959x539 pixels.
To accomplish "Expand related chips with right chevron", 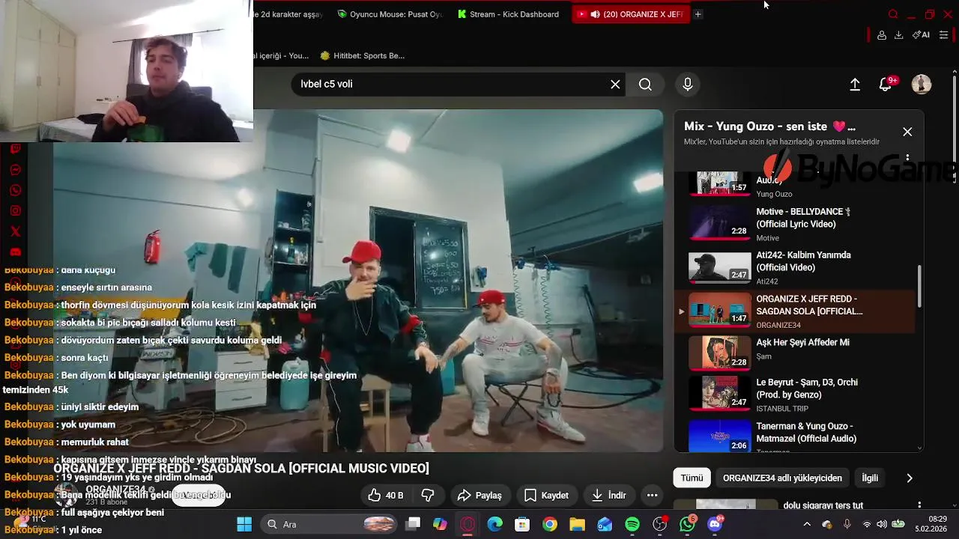I will [910, 478].
